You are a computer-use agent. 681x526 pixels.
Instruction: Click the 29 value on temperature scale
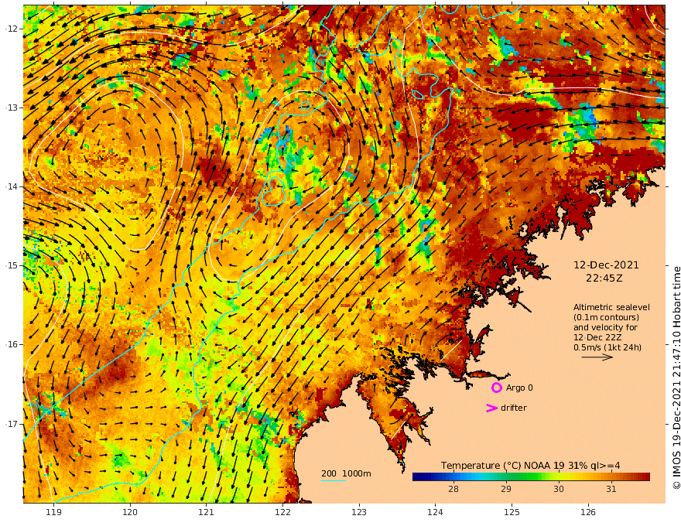[x=506, y=489]
